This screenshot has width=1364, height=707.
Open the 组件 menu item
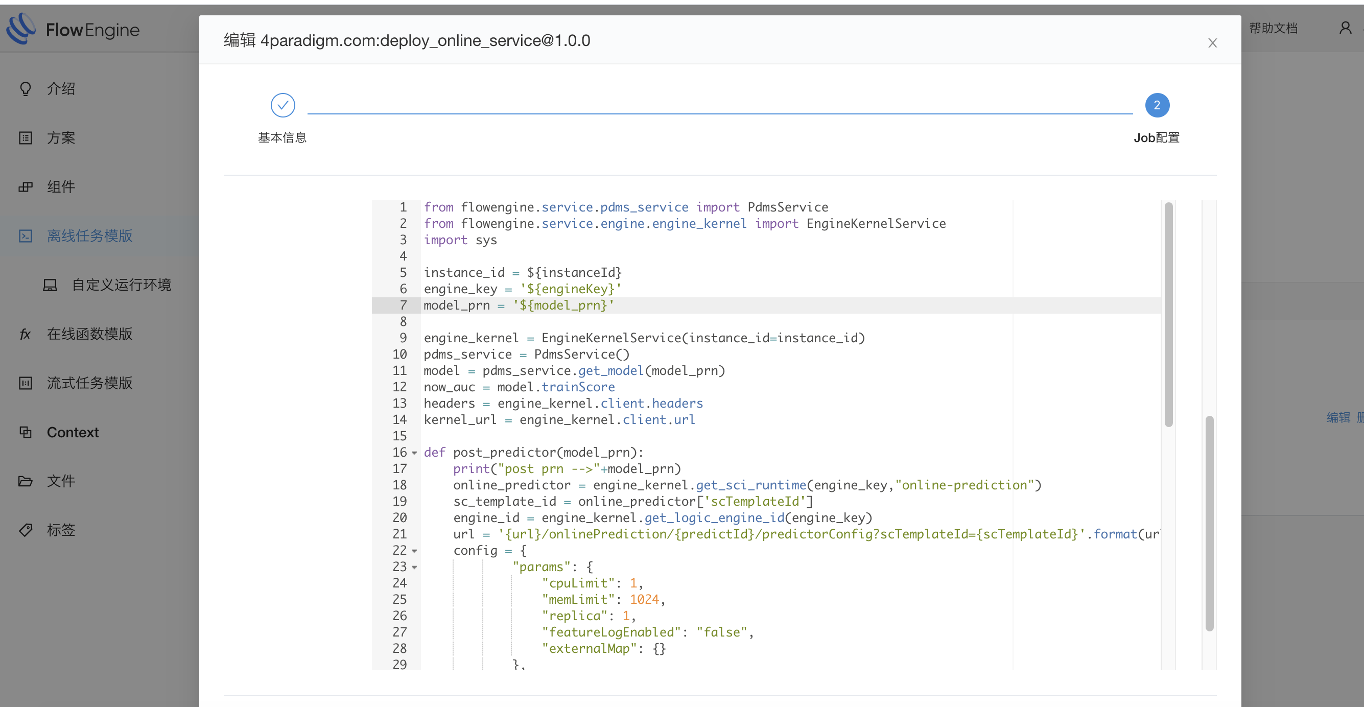tap(61, 187)
